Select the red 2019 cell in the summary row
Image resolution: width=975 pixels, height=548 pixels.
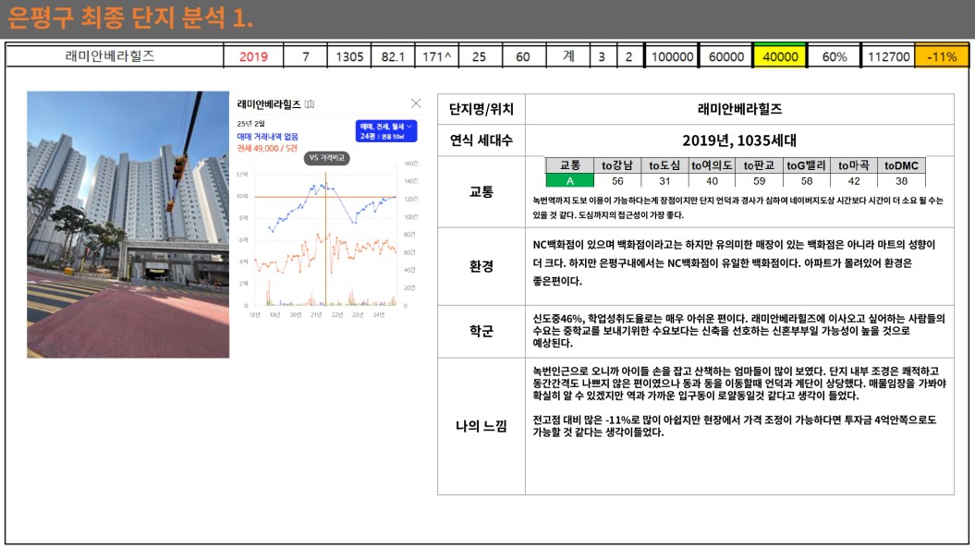tap(253, 56)
